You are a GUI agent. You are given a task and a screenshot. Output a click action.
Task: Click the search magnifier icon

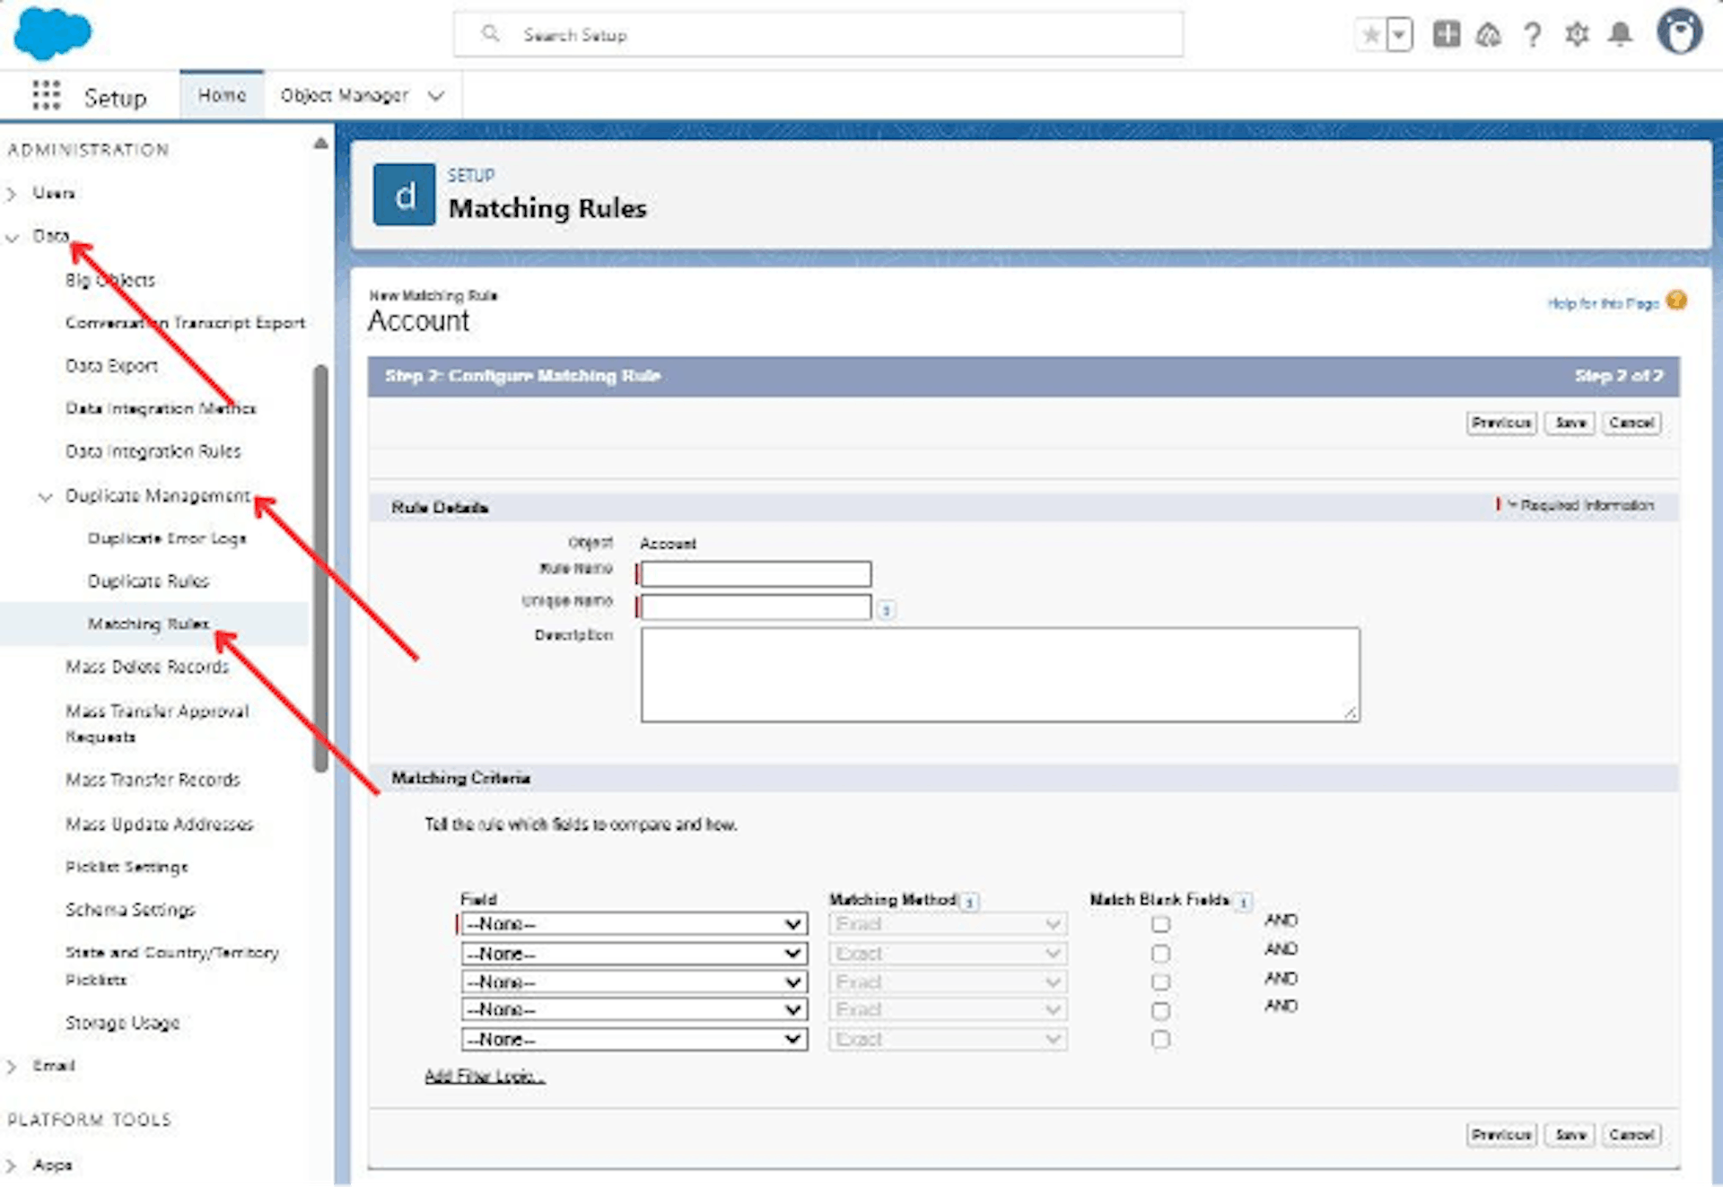point(490,34)
